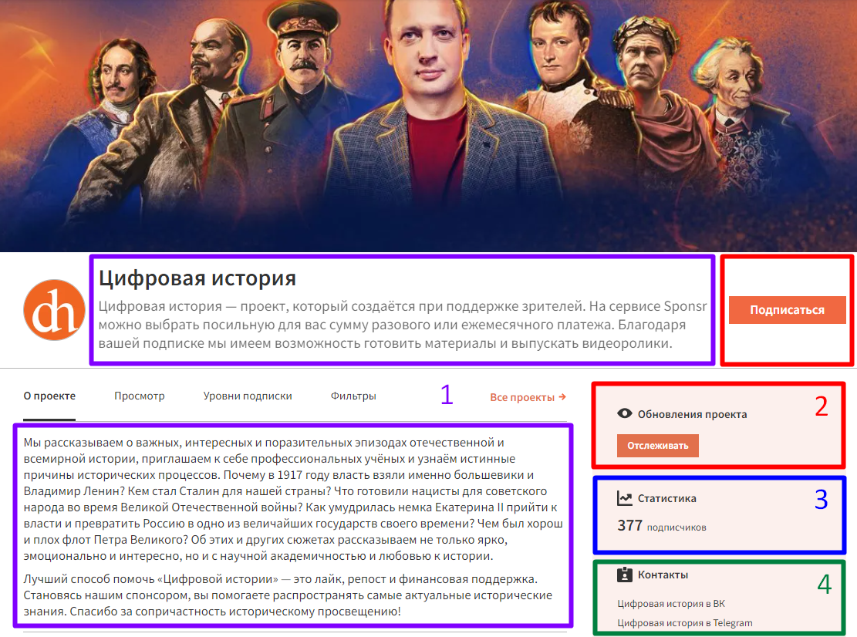Click the Обновления проекта heading text

[692, 414]
